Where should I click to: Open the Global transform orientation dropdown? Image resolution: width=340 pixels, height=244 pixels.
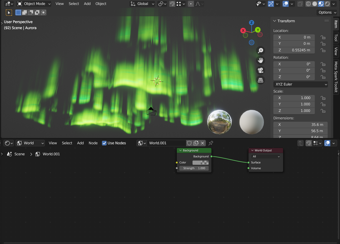142,4
